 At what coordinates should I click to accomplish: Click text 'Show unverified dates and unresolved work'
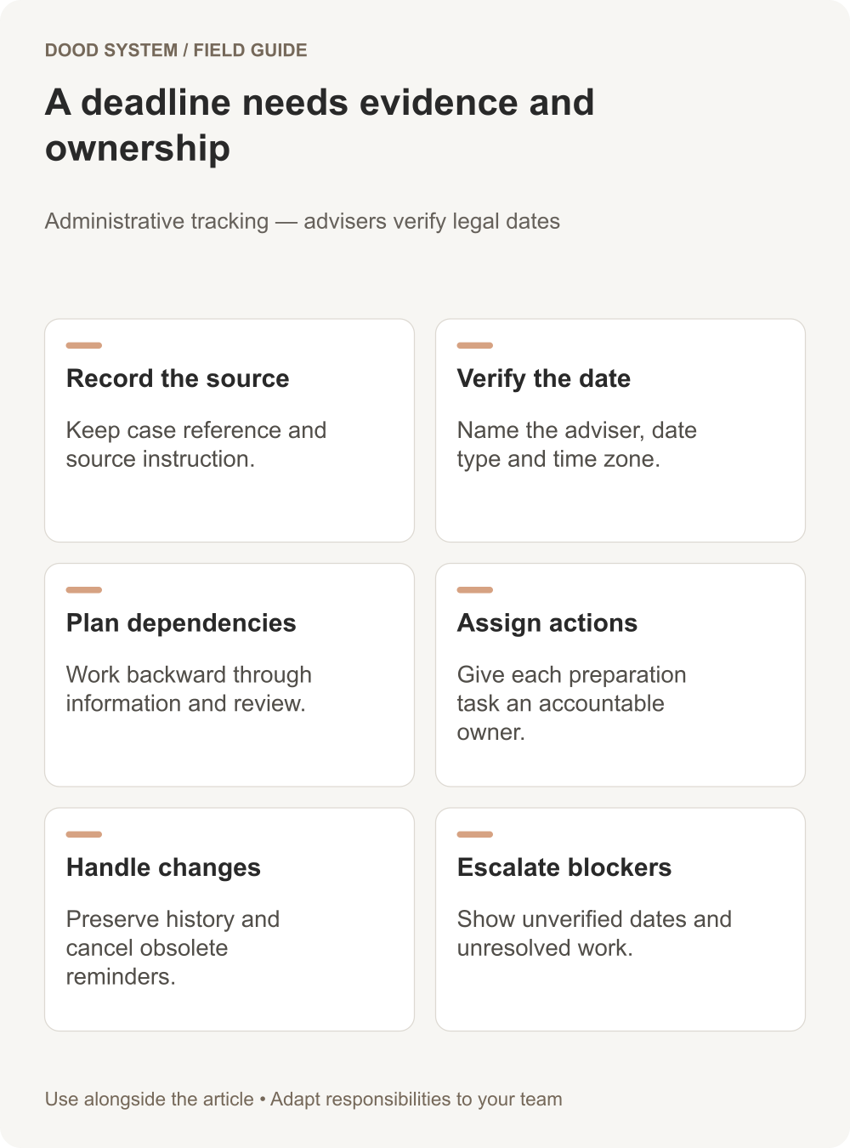[x=594, y=934]
